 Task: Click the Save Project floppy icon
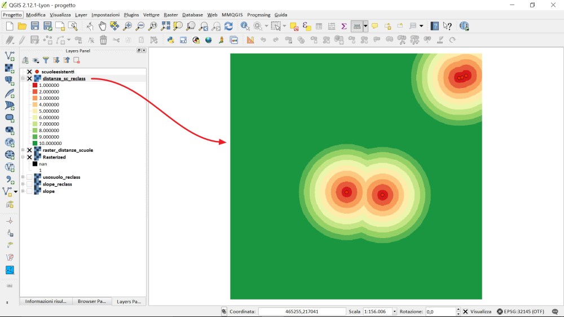tap(35, 26)
